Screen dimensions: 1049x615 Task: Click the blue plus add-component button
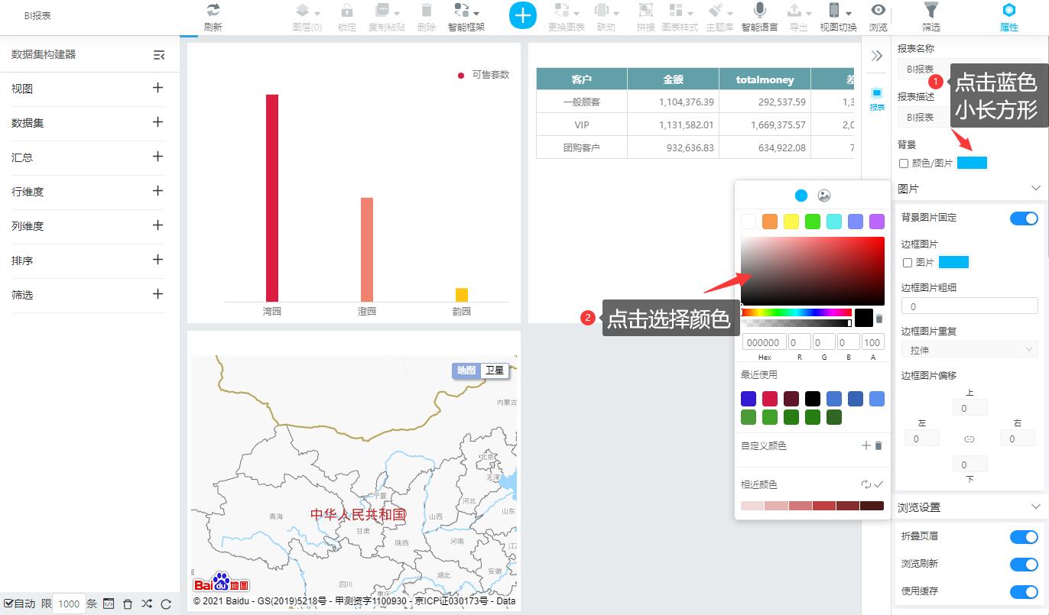click(523, 15)
